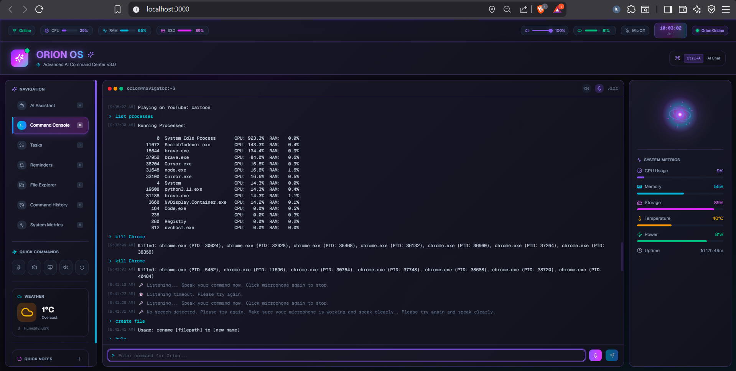The height and width of the screenshot is (371, 736).
Task: Open the Brave Rewards triangle icon
Action: [558, 9]
